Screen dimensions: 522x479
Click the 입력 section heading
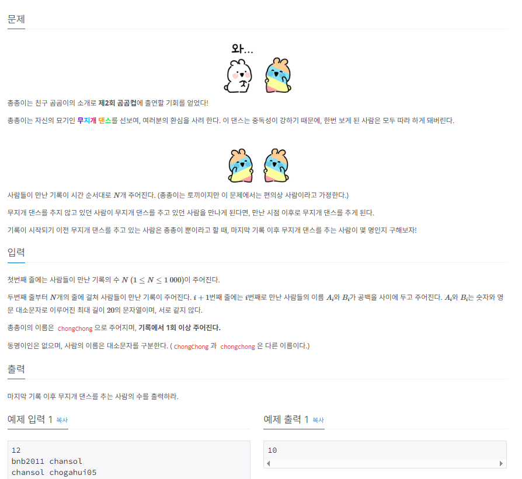point(16,253)
